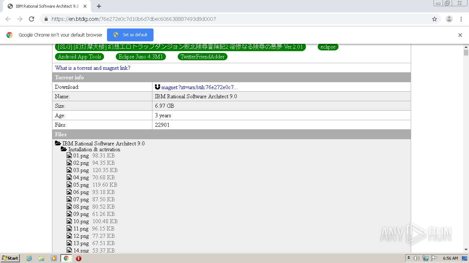Image resolution: width=469 pixels, height=263 pixels.
Task: Click the browser Back arrow
Action: [x=8, y=19]
